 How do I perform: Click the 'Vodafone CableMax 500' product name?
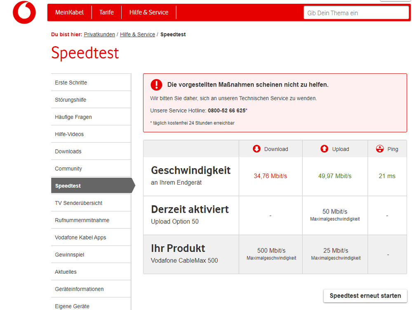[184, 261]
